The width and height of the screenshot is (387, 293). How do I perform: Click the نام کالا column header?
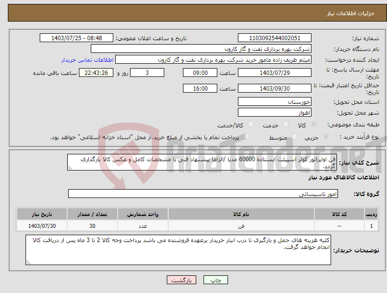(x=241, y=214)
